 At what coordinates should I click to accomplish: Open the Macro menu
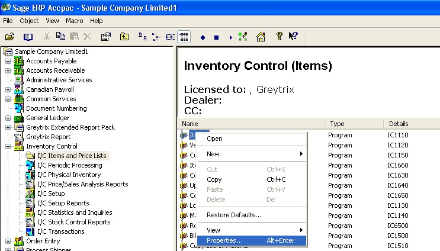[75, 21]
